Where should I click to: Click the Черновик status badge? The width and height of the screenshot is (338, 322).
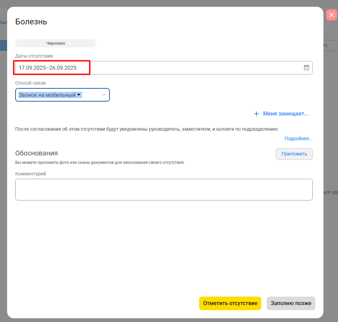[56, 43]
